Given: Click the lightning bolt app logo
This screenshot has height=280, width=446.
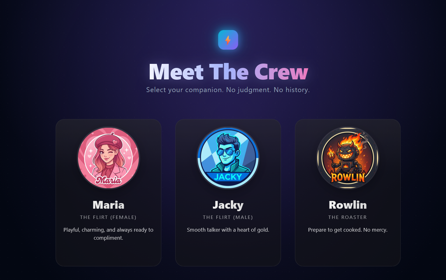Looking at the screenshot, I should [x=228, y=40].
